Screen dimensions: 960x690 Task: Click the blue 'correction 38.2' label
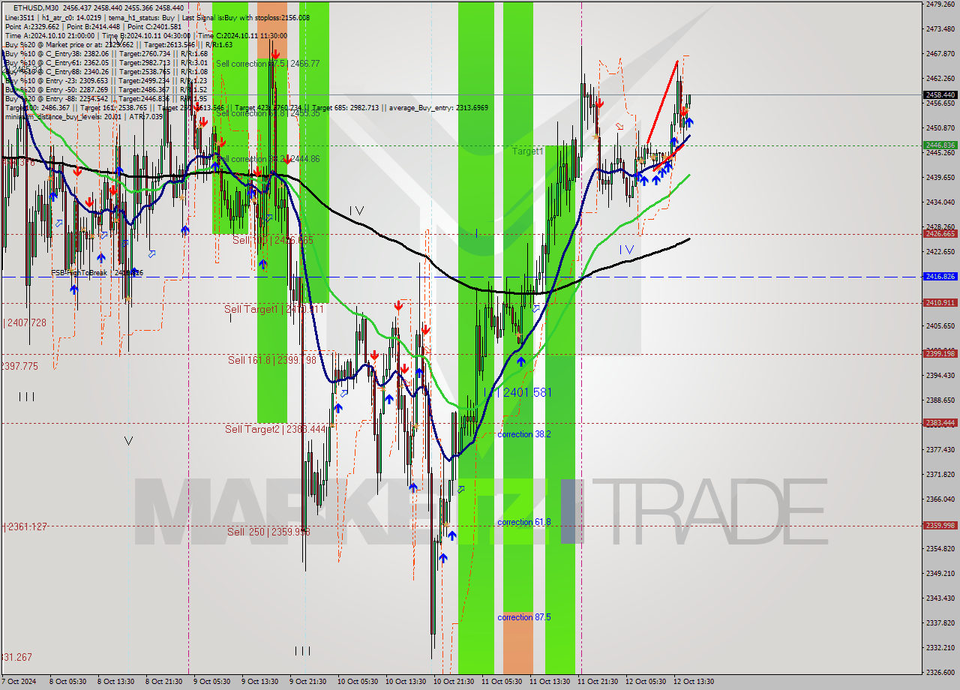click(524, 434)
